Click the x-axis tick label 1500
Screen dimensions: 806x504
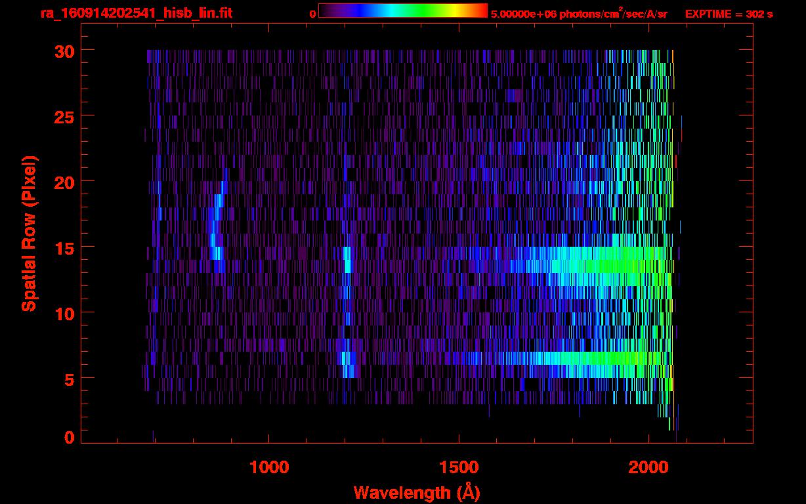[459, 467]
